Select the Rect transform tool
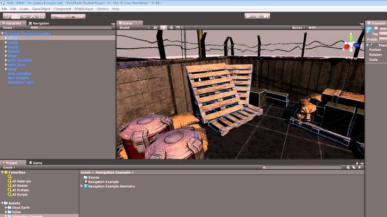 (x=41, y=16)
